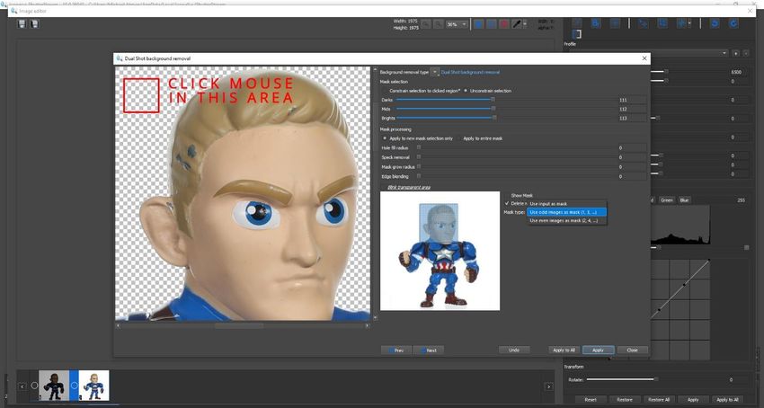Screen dimensions: 764x408
Task: Select Apply to new mask selection only
Action: tap(419, 138)
